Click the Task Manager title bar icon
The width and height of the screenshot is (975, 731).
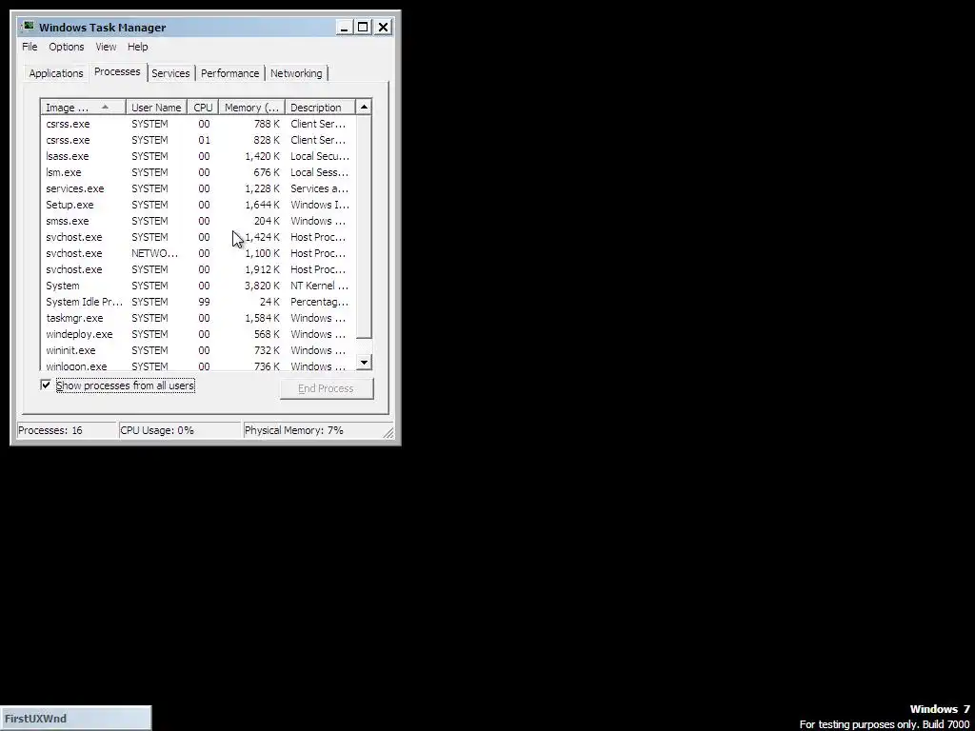(28, 27)
